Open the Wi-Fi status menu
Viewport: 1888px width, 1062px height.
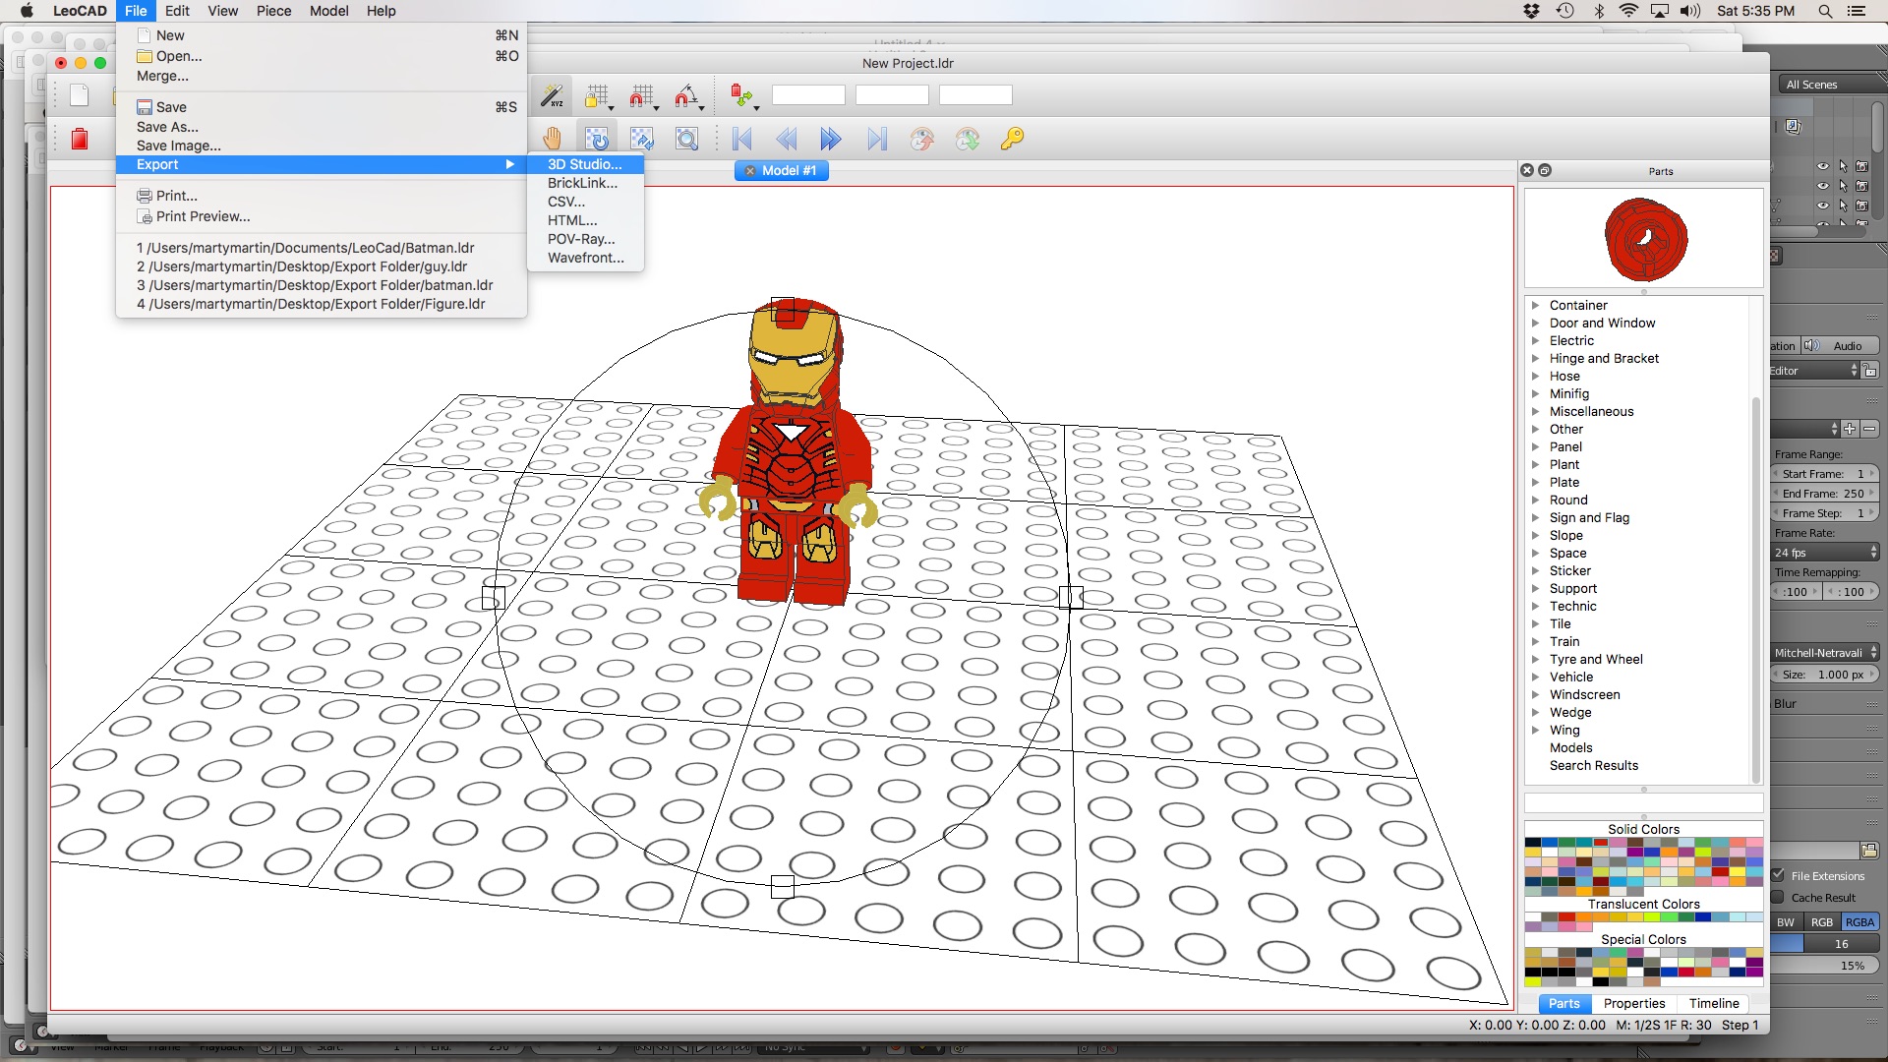click(1628, 11)
